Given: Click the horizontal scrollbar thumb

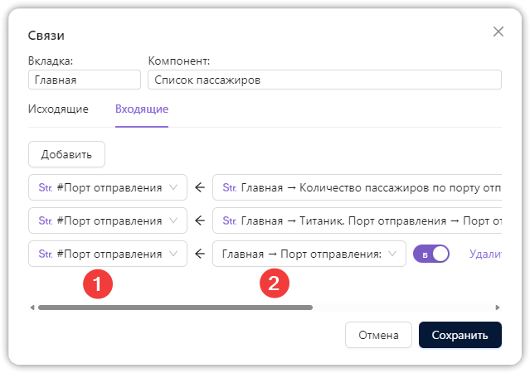Looking at the screenshot, I should coord(175,308).
